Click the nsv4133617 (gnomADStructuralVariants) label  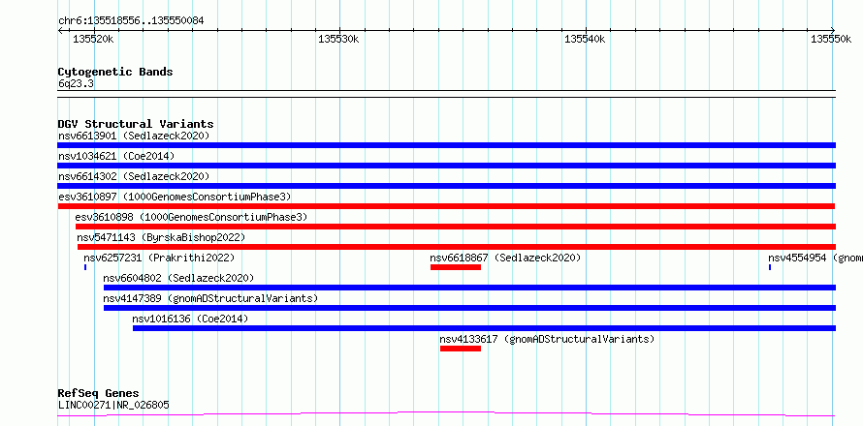[547, 339]
